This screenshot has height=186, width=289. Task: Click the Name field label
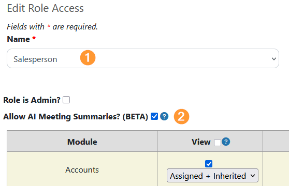[19, 39]
